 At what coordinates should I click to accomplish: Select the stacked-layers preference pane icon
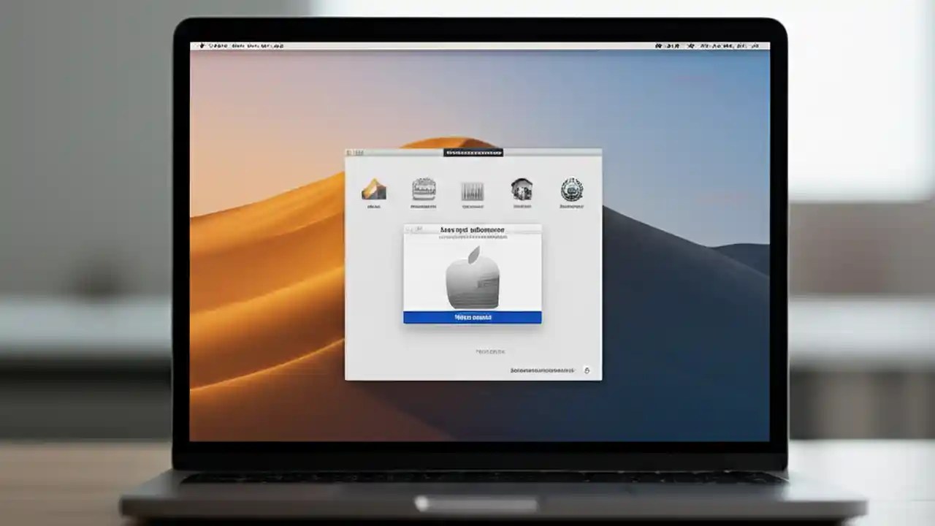424,190
